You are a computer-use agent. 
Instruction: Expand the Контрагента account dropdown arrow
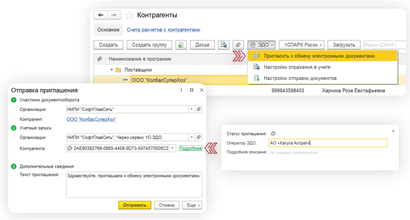[172, 148]
